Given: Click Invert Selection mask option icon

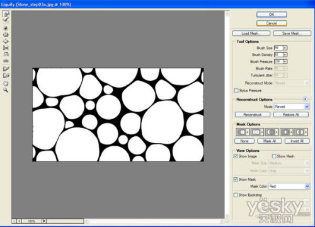Looking at the screenshot, I should (301, 132).
